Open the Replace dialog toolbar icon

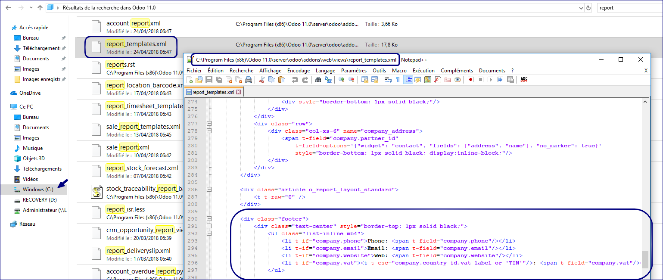(x=328, y=80)
